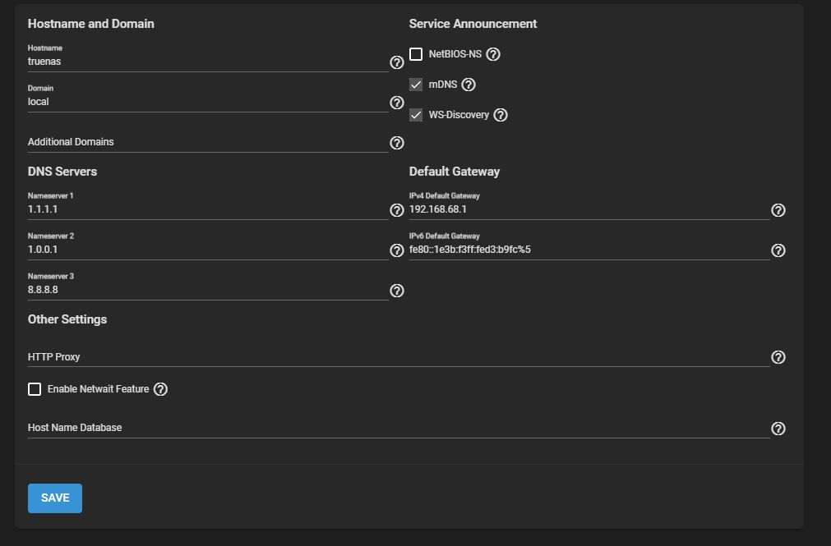Open Nameserver 1 help tooltip icon
The image size is (831, 546).
click(x=396, y=210)
